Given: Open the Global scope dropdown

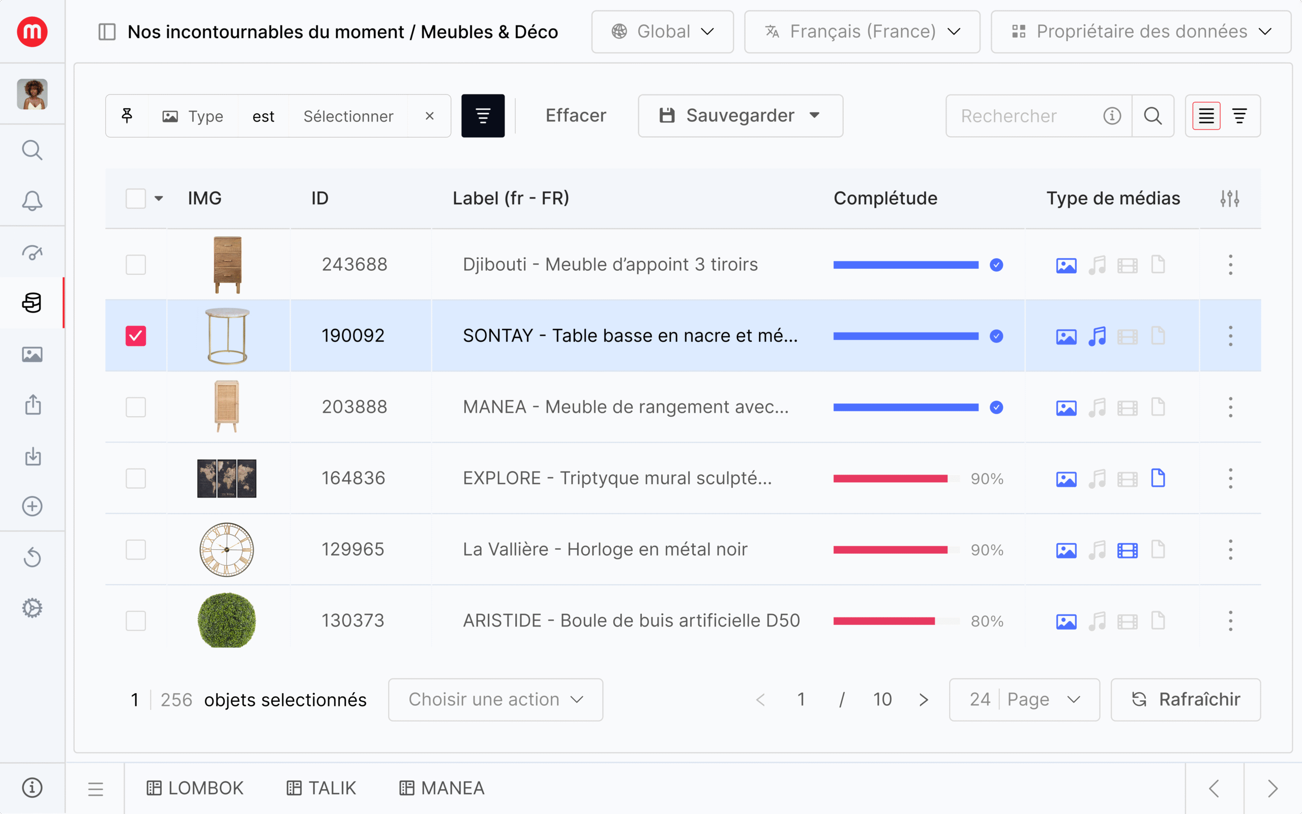Looking at the screenshot, I should click(x=662, y=32).
